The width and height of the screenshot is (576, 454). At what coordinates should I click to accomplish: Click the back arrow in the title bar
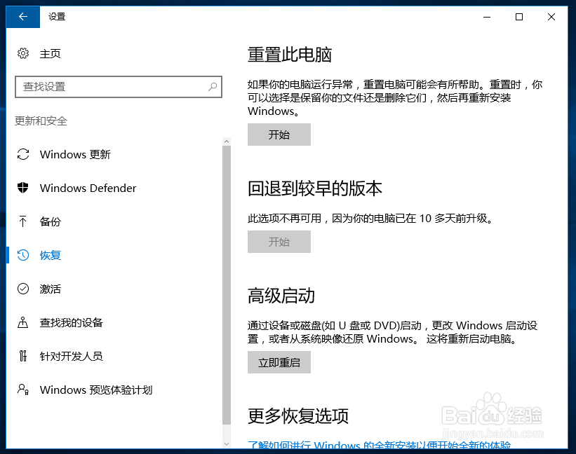pyautogui.click(x=22, y=16)
